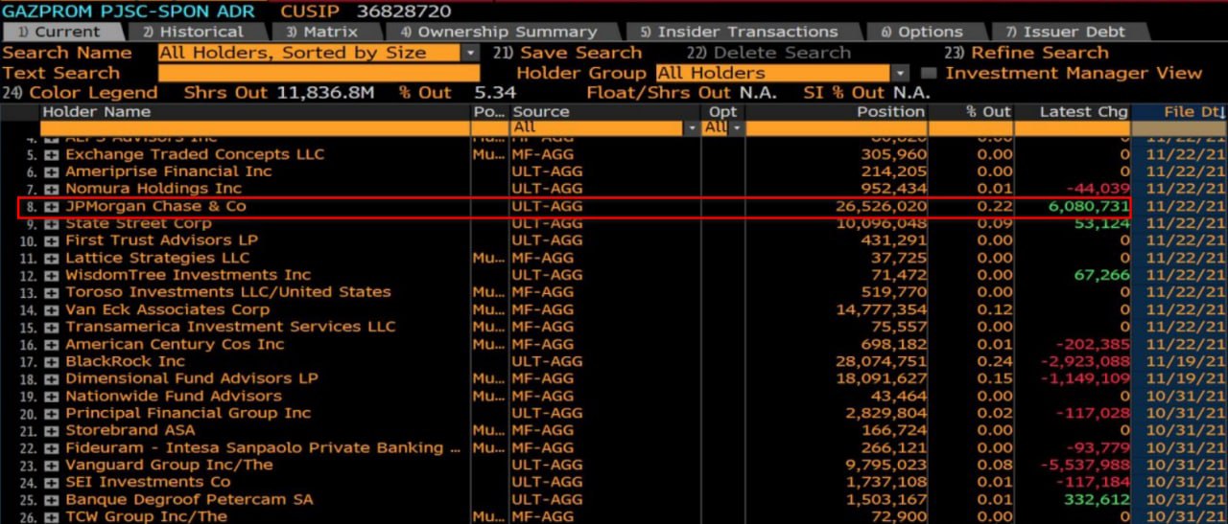Expand Banque Degroof Petercam SA row

point(52,499)
